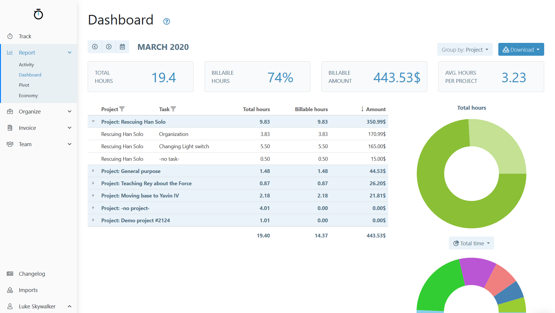555x313 pixels.
Task: Open the Pivot report section
Action: (24, 85)
